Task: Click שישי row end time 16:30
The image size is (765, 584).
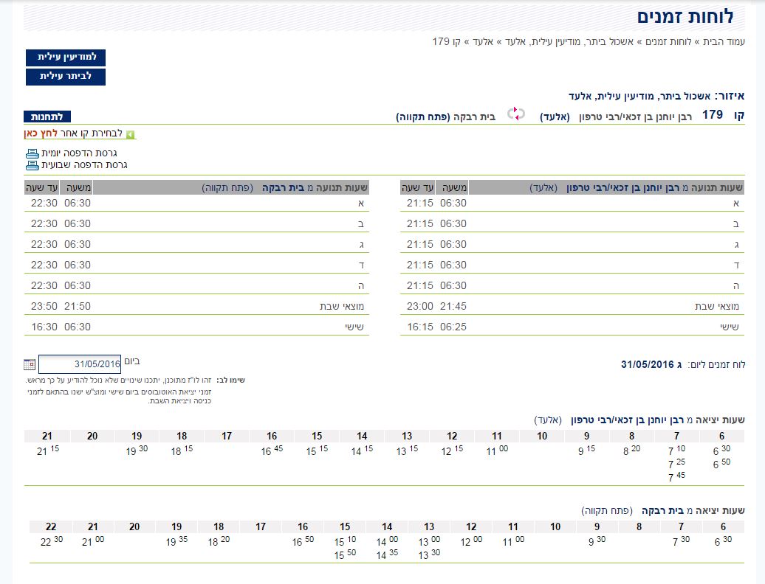Action: click(x=44, y=327)
